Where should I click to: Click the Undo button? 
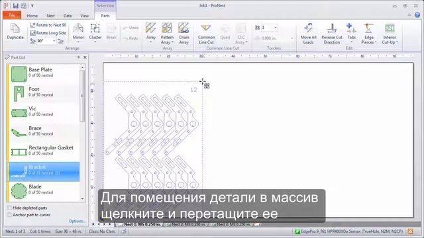131,28
